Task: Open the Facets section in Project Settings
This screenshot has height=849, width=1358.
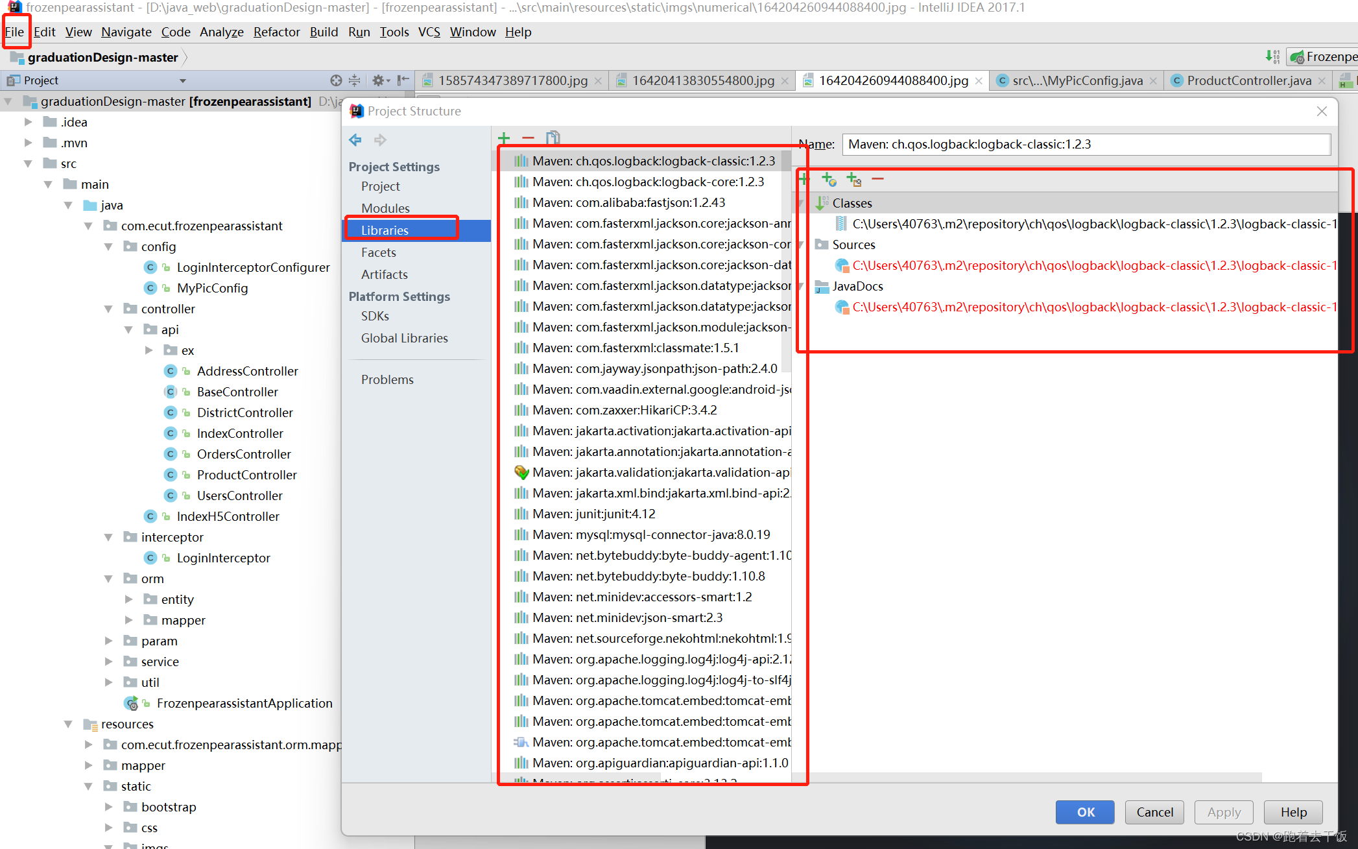Action: (x=379, y=252)
